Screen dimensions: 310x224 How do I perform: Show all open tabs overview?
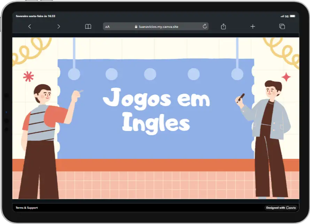click(282, 26)
